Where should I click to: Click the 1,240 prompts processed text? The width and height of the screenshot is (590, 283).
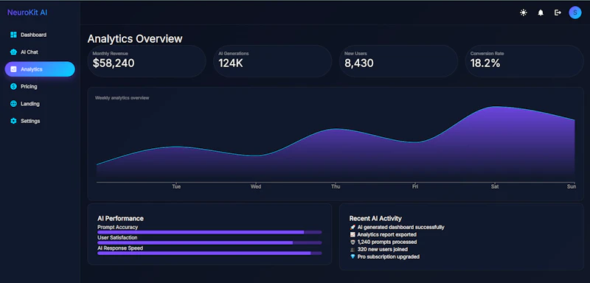[387, 242]
